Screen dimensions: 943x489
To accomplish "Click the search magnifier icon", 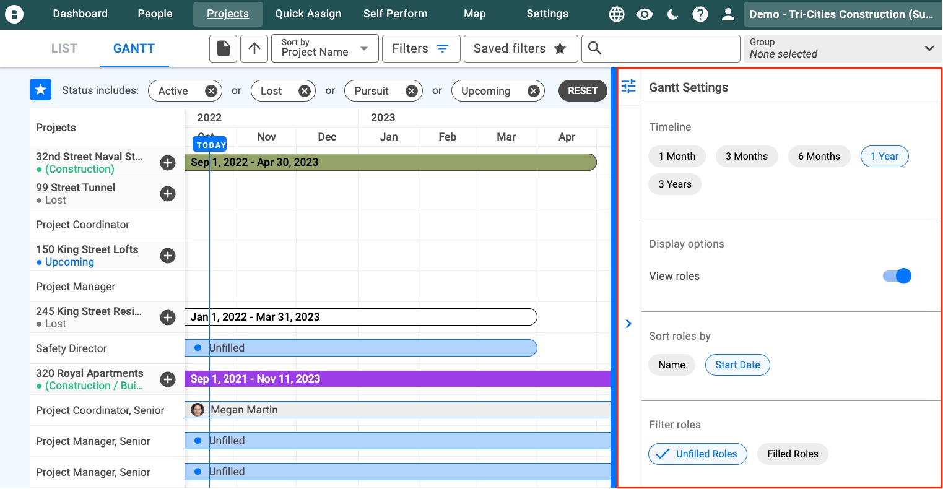I will coord(595,48).
